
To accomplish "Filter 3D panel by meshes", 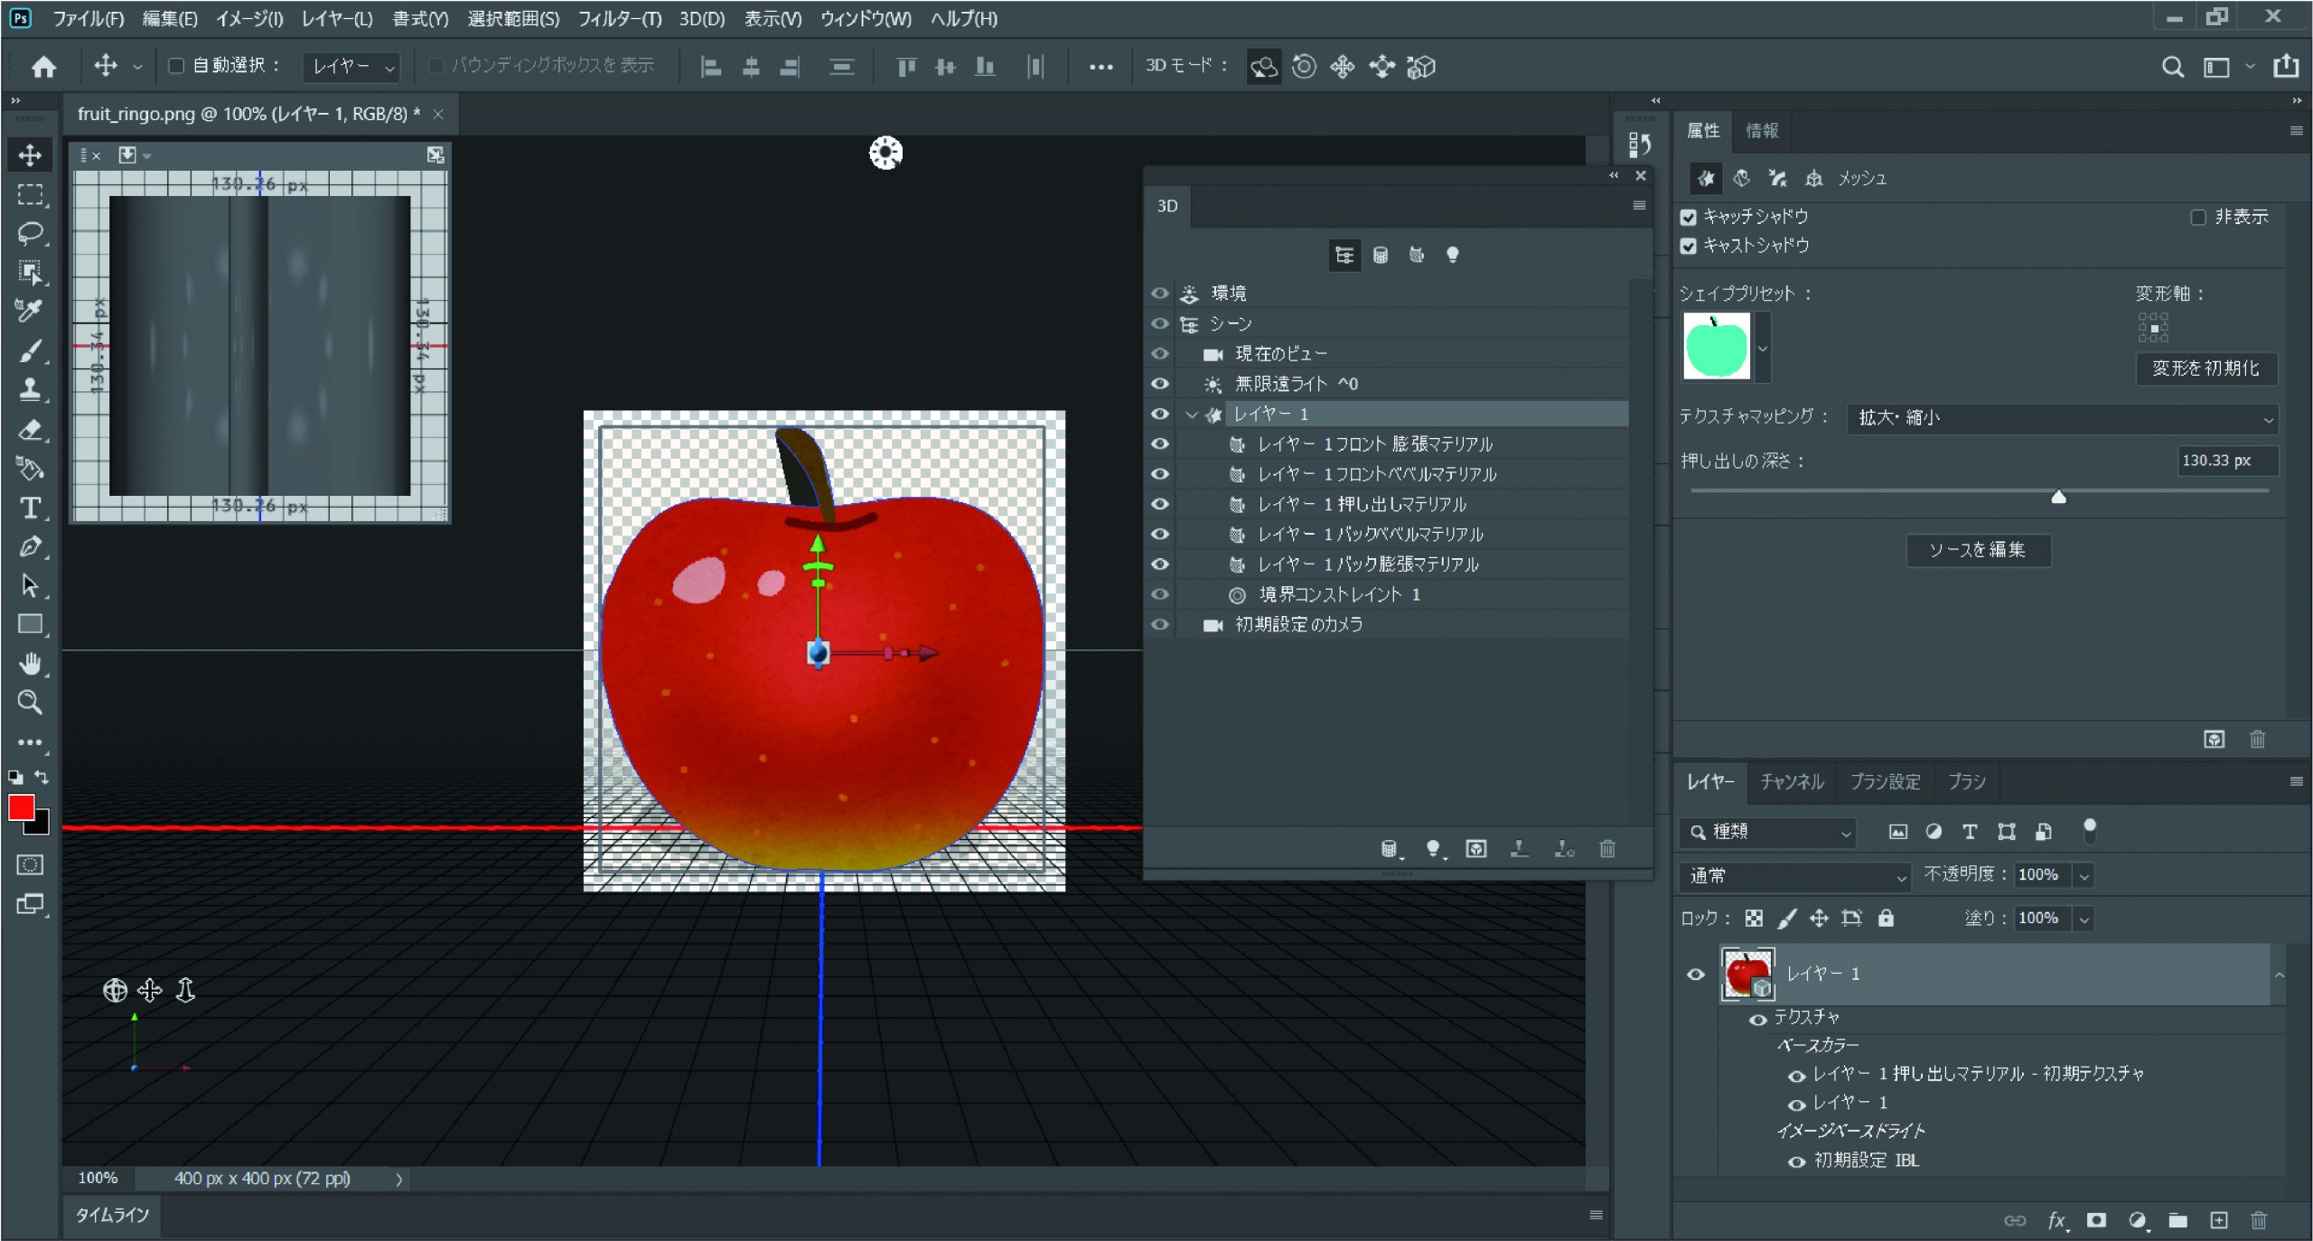I will click(x=1381, y=256).
